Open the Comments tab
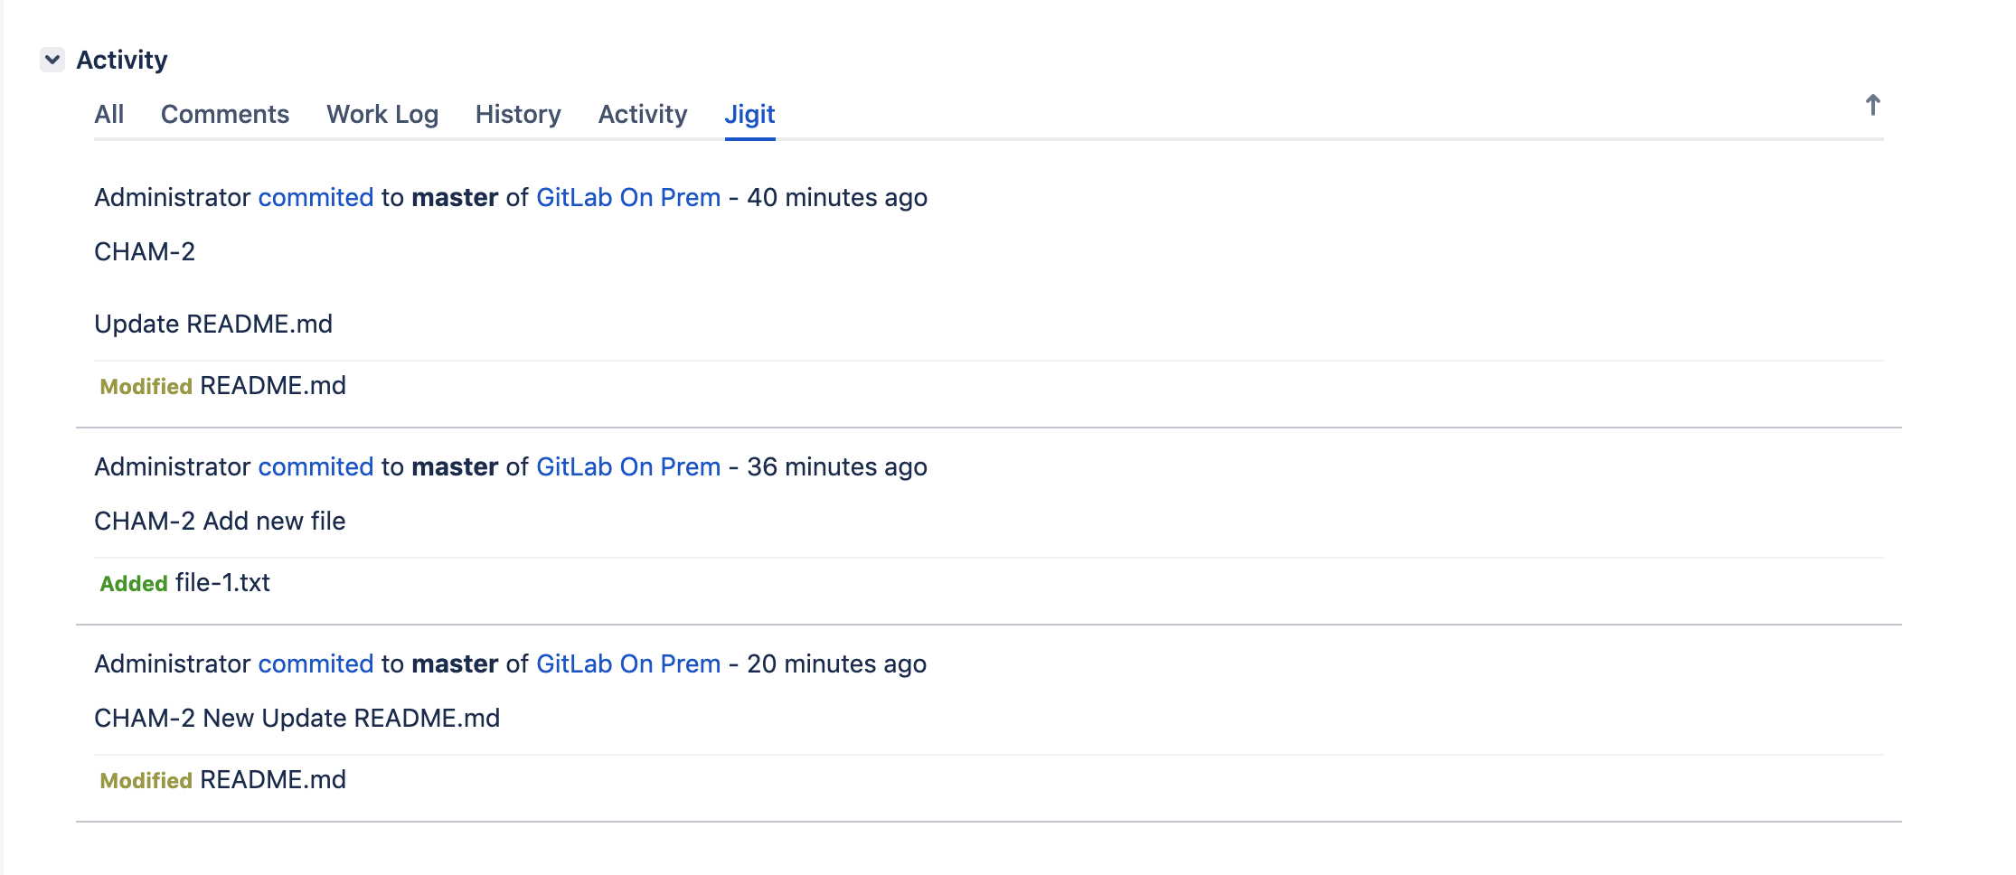The height and width of the screenshot is (875, 2016). 225,114
